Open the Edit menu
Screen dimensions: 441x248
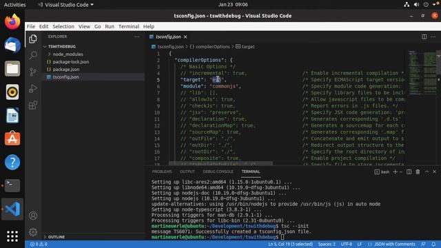point(43,26)
